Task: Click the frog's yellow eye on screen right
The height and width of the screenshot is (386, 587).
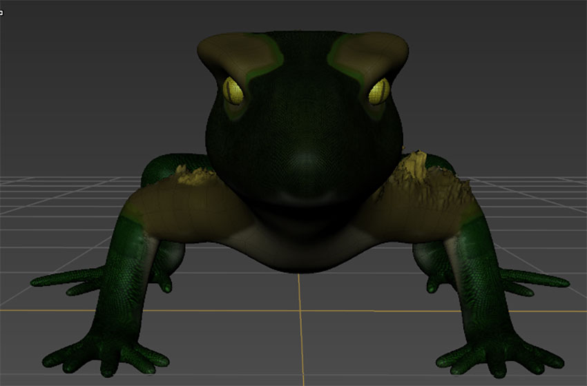Action: 378,91
